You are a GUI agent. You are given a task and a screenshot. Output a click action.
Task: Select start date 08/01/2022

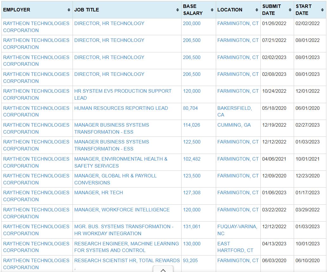pos(307,40)
